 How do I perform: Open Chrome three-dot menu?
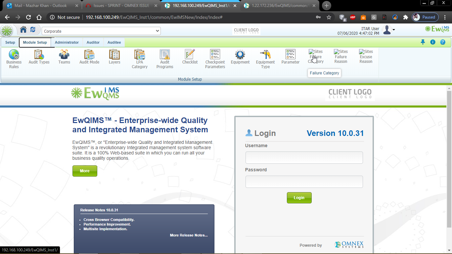click(x=445, y=17)
